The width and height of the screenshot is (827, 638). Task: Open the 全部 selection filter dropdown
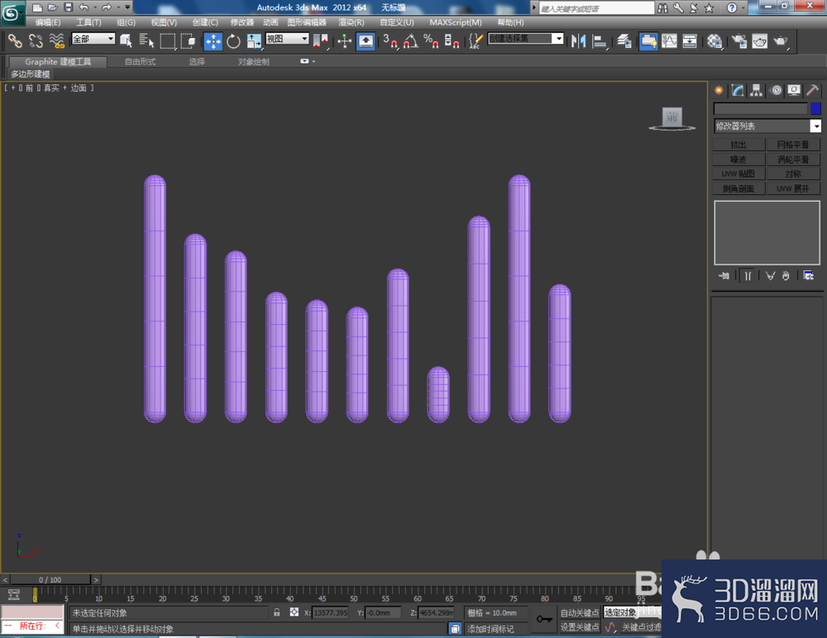tap(93, 39)
